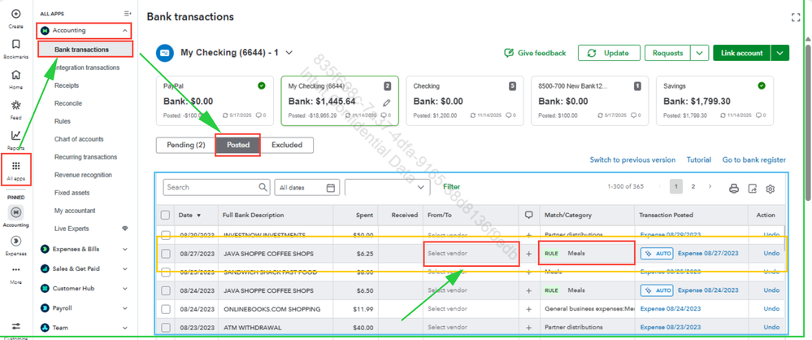
Task: Open Chart of accounts menu item
Action: pyautogui.click(x=79, y=139)
